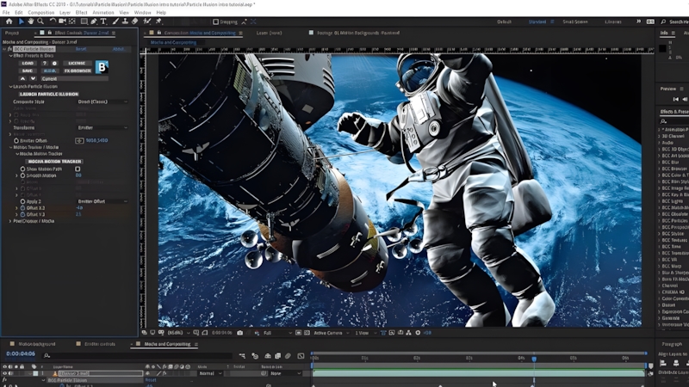The image size is (689, 387).
Task: Open the Window menu
Action: (x=142, y=13)
